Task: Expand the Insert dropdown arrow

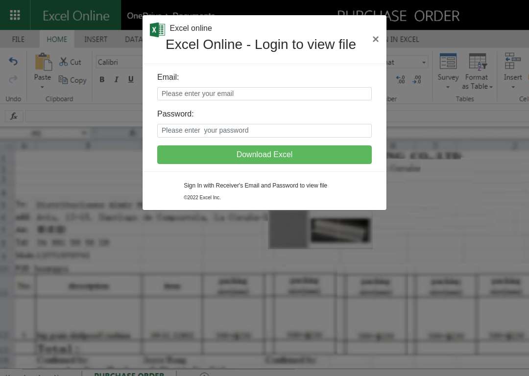Action: click(513, 87)
